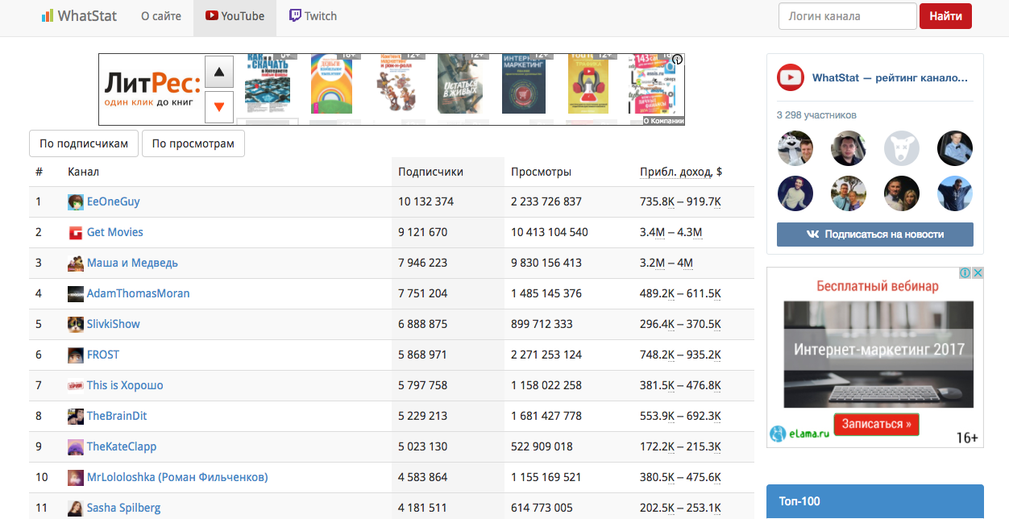Sort ranking by По просмотрам

pos(193,143)
